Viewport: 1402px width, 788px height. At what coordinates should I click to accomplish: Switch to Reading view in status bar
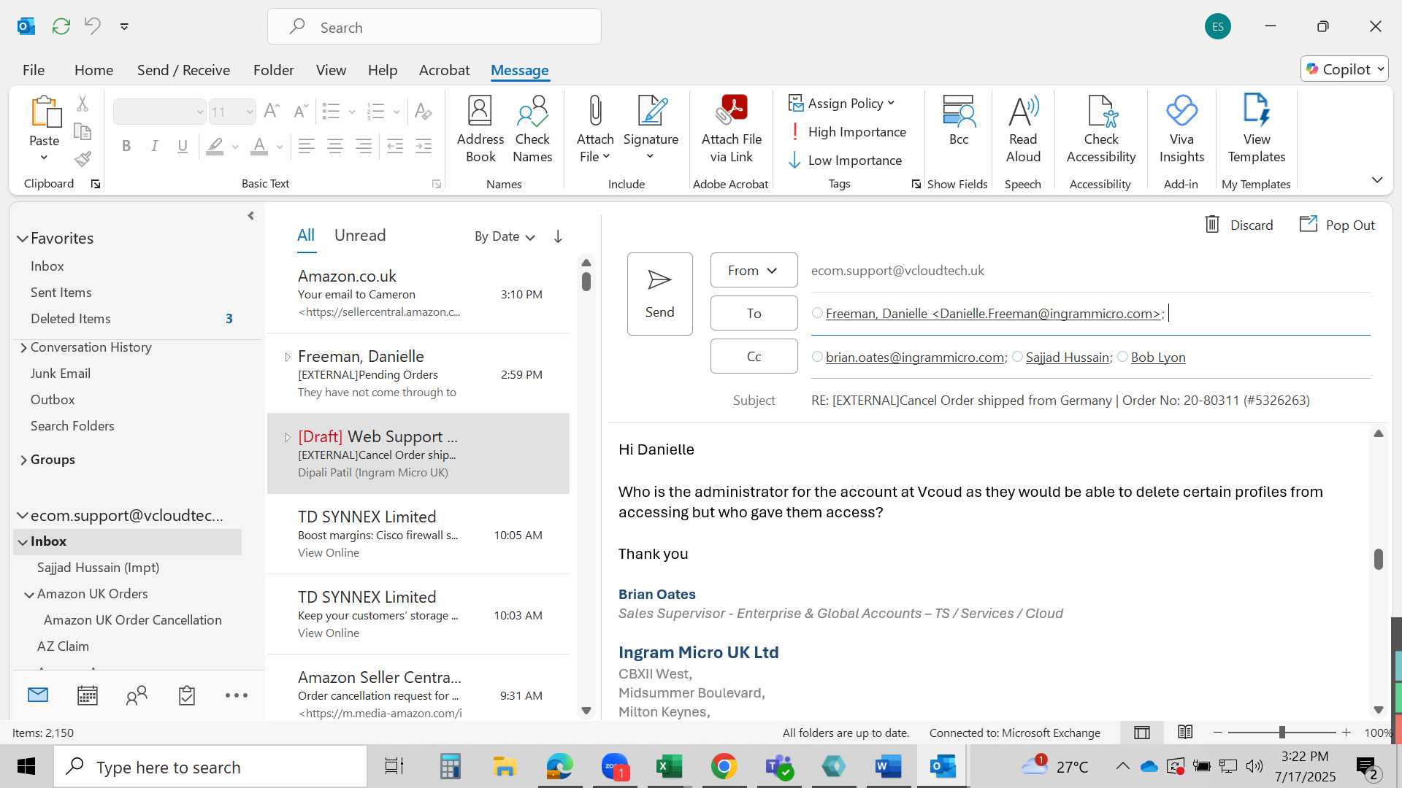[1185, 733]
